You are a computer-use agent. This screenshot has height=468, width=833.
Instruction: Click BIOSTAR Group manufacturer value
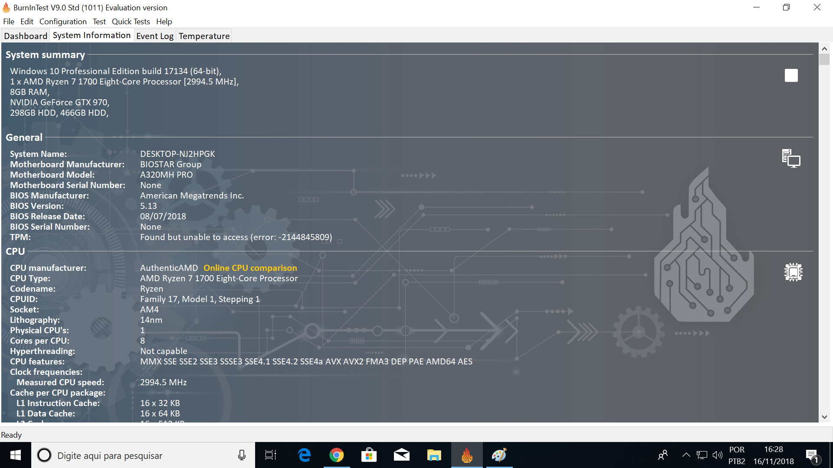click(171, 164)
